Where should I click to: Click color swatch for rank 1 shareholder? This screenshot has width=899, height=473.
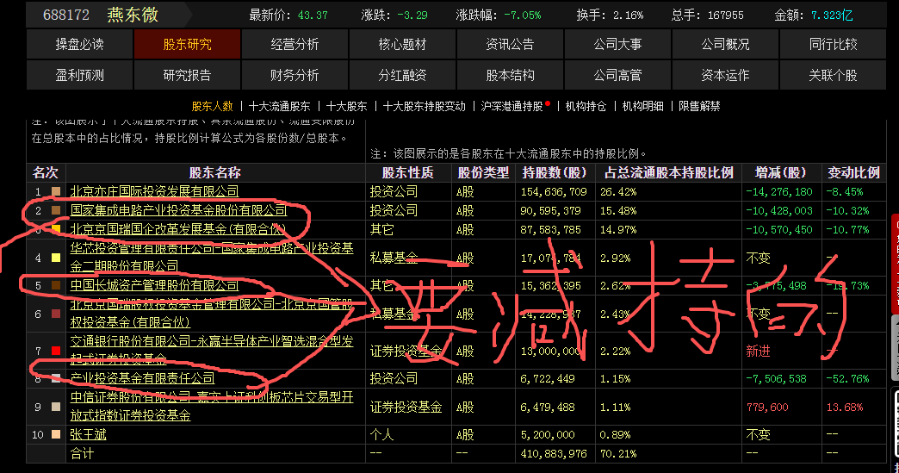(x=56, y=191)
